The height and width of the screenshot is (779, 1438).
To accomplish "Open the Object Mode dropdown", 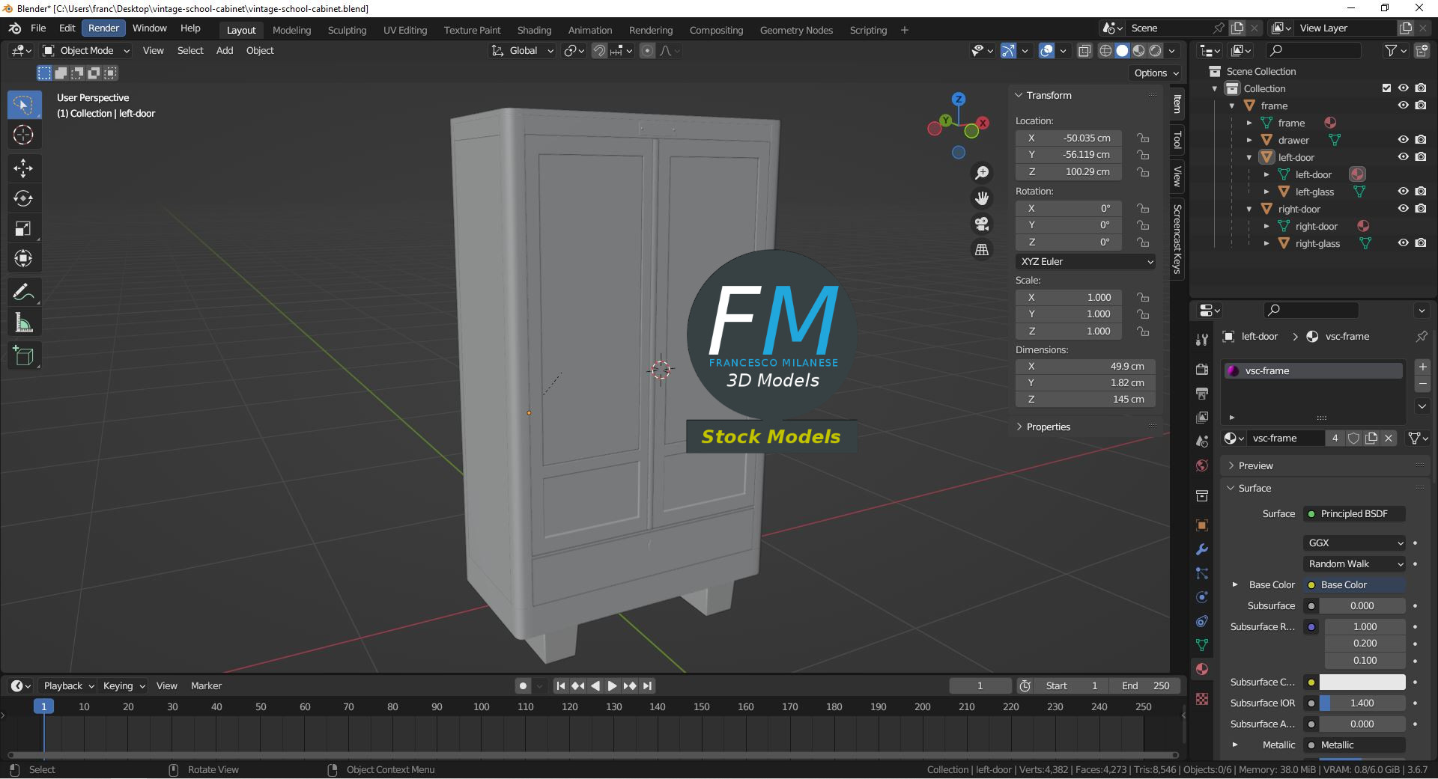I will 86,51.
